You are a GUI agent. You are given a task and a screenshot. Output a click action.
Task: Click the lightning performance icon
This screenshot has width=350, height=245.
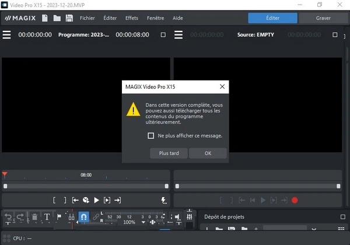pyautogui.click(x=164, y=200)
